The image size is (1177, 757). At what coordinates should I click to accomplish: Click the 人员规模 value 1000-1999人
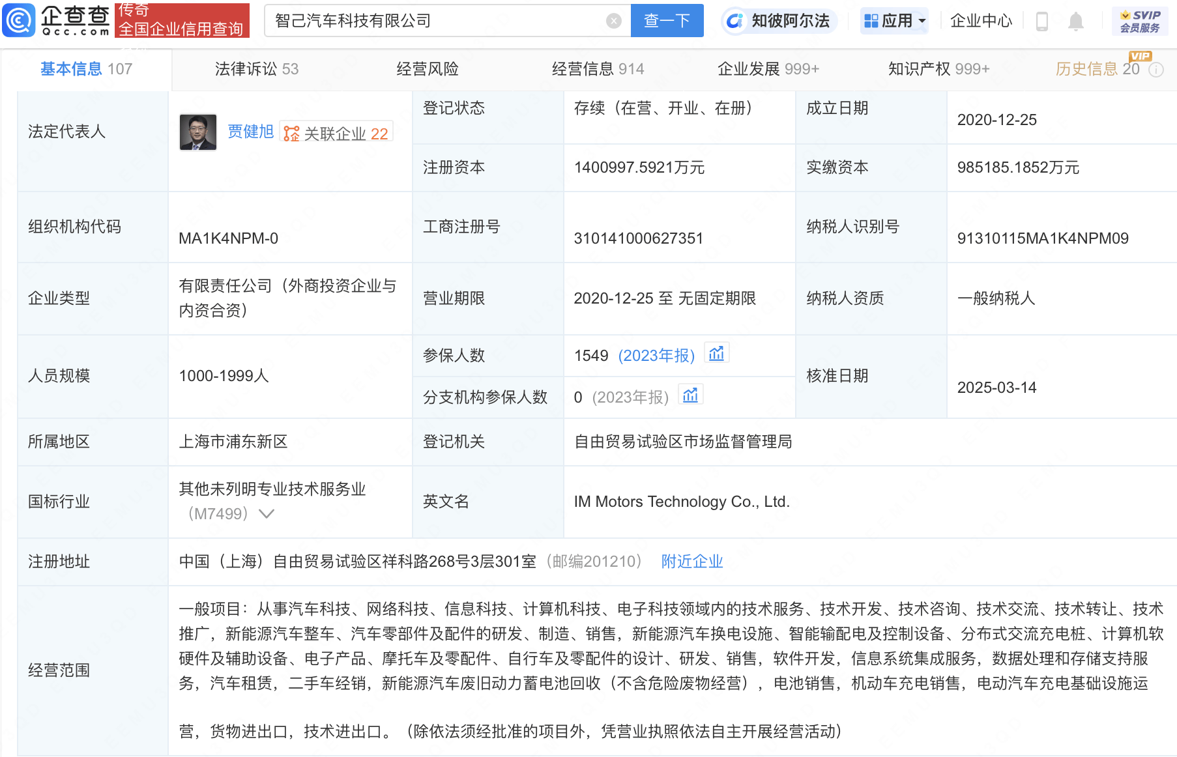(x=224, y=376)
